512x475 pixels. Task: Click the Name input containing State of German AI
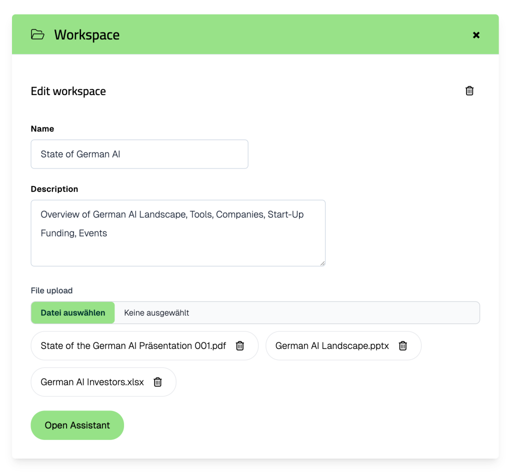pos(139,154)
